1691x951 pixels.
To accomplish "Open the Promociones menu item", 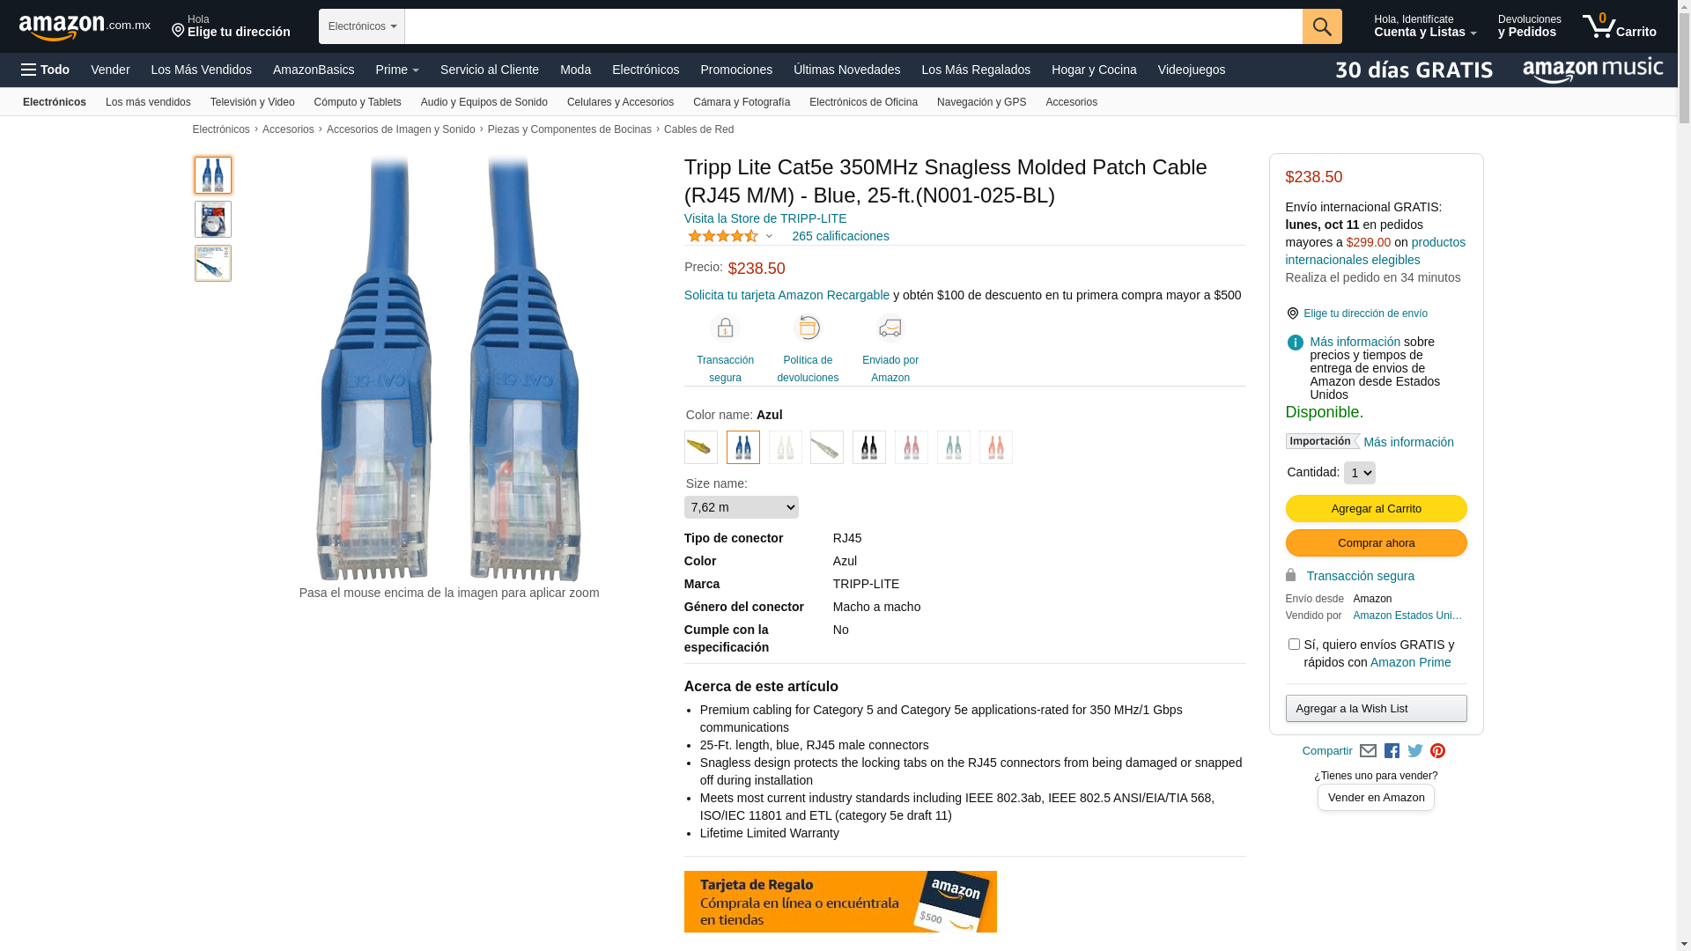I will tap(736, 70).
